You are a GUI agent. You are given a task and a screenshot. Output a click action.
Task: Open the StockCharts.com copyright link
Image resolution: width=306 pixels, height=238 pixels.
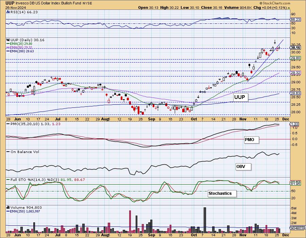click(x=275, y=3)
